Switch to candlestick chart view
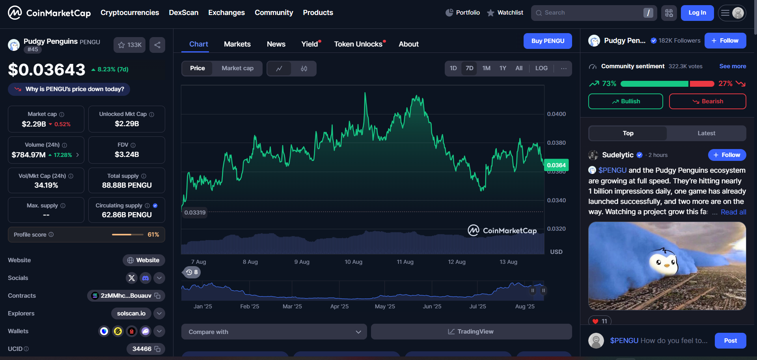 click(304, 69)
